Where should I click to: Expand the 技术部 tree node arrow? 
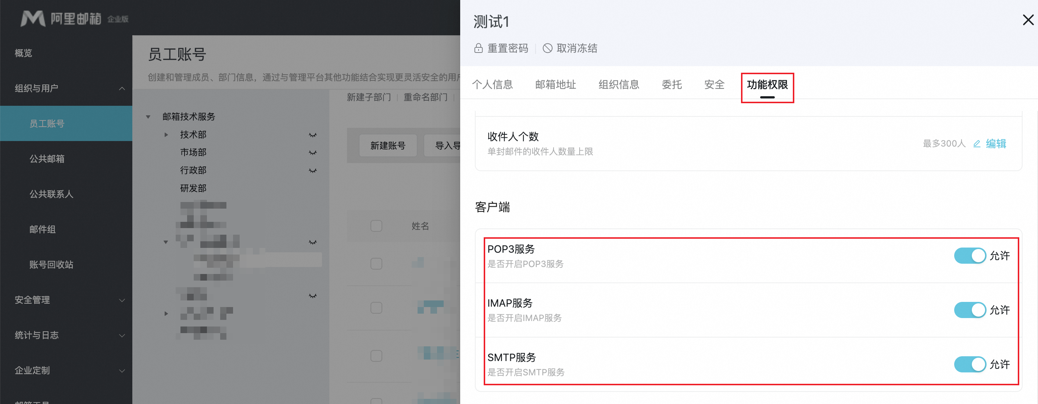(x=166, y=135)
